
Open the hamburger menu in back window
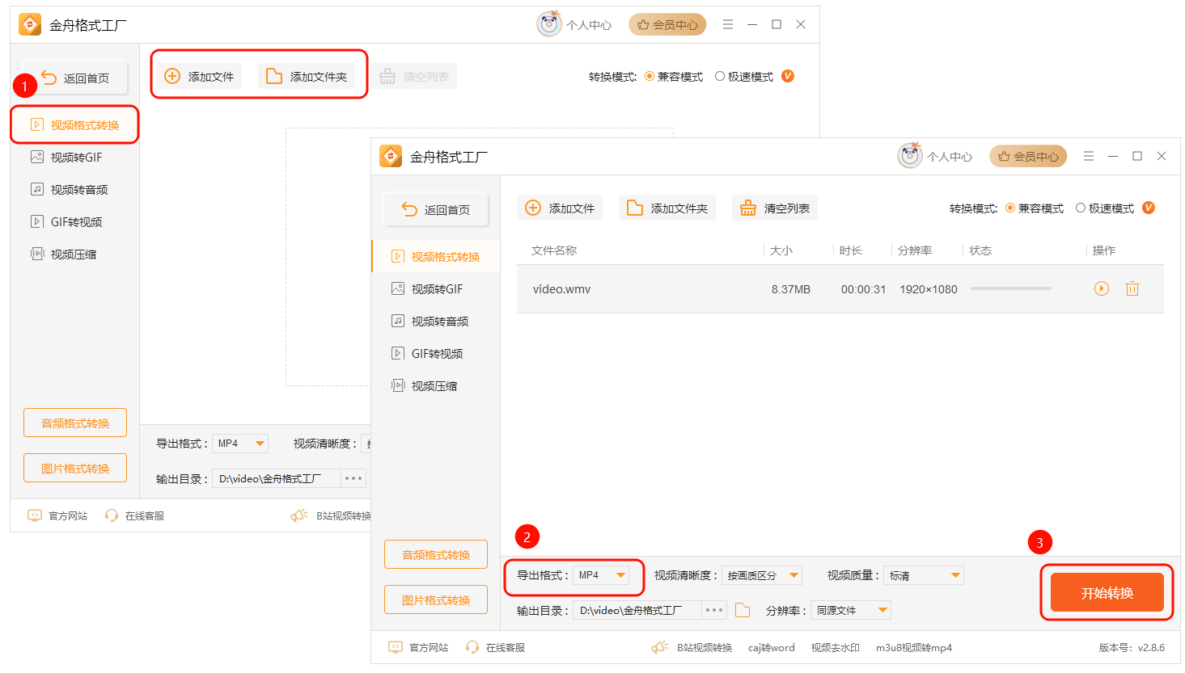tap(728, 24)
